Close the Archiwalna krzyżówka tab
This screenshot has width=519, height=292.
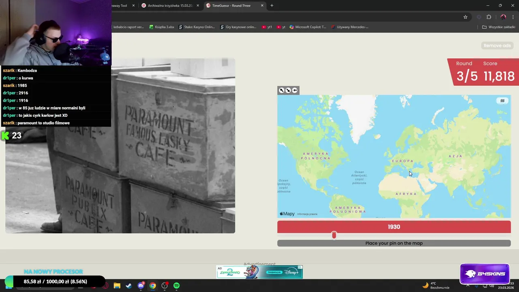click(x=197, y=6)
